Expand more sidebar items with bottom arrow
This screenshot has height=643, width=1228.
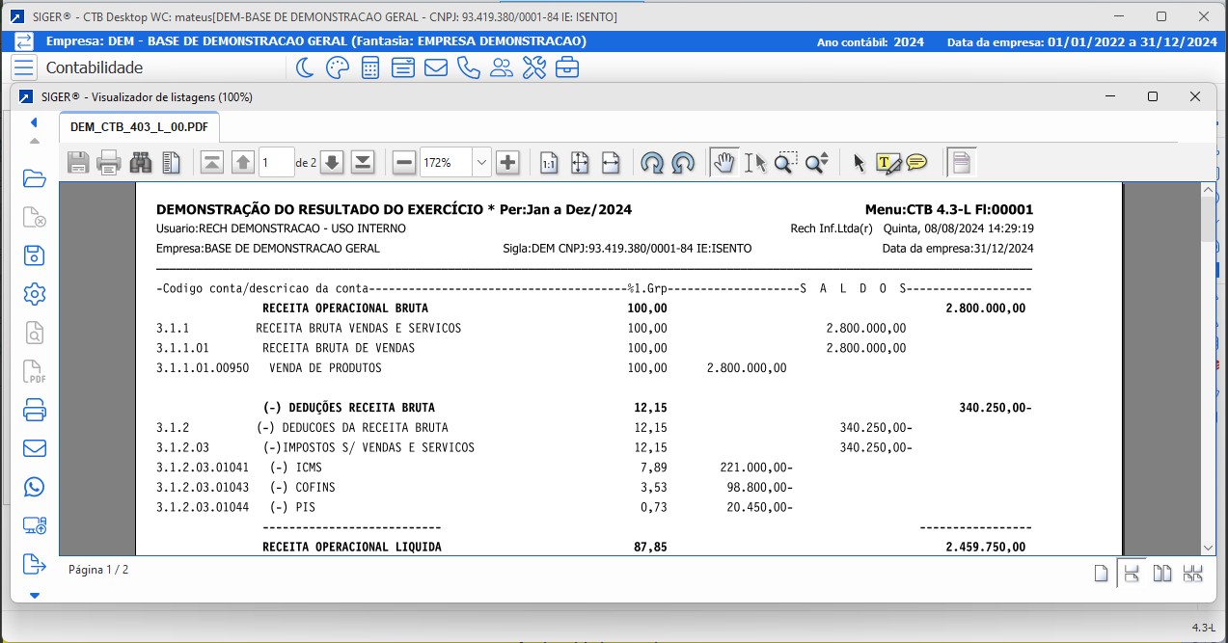(35, 596)
